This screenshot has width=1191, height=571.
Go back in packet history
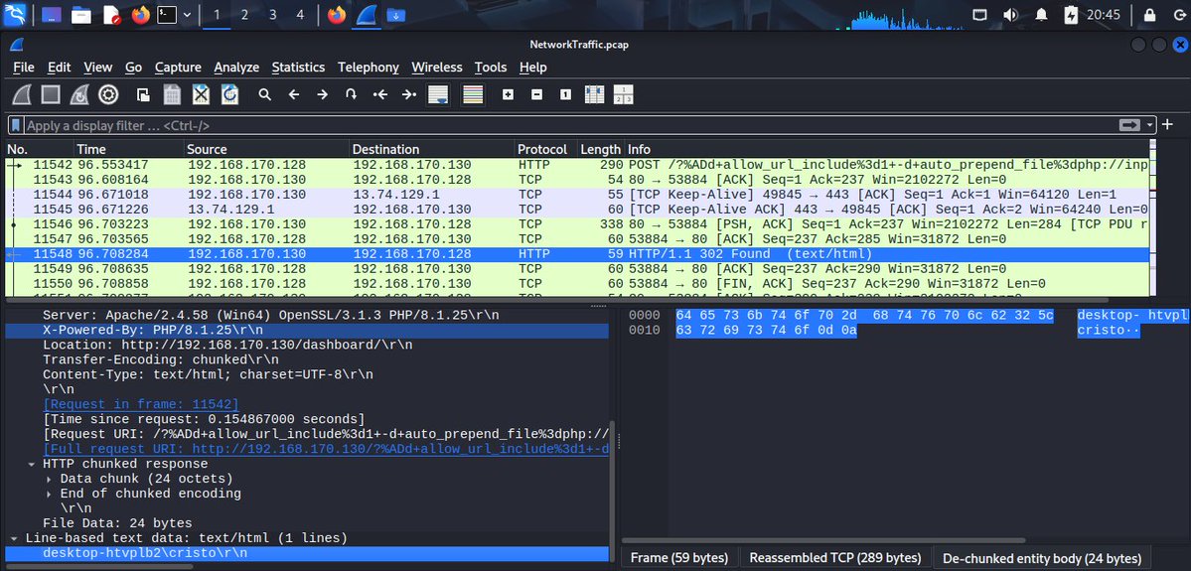coord(294,95)
